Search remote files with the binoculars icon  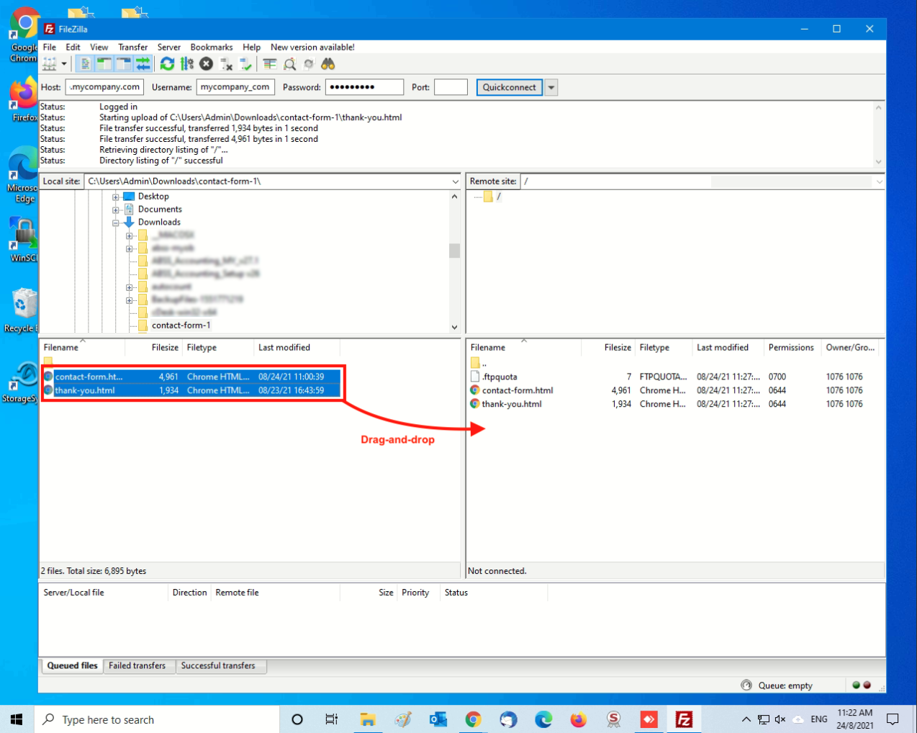point(328,64)
